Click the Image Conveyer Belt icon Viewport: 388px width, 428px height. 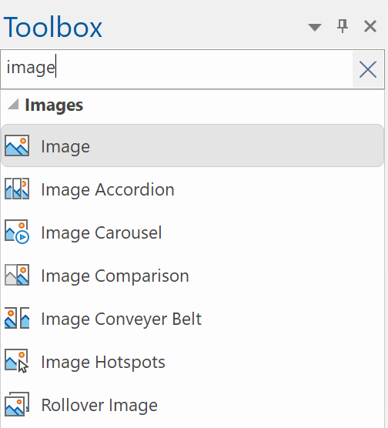coord(17,318)
